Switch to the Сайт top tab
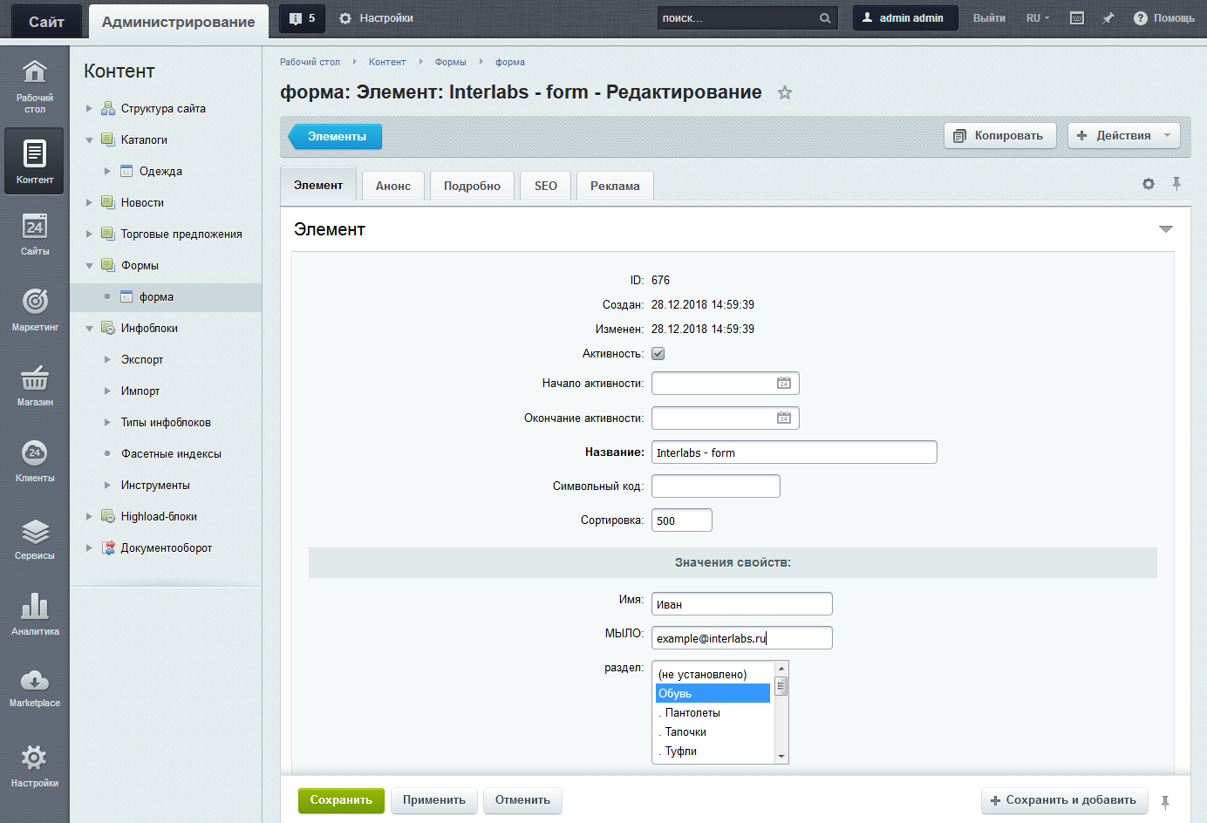 [46, 22]
